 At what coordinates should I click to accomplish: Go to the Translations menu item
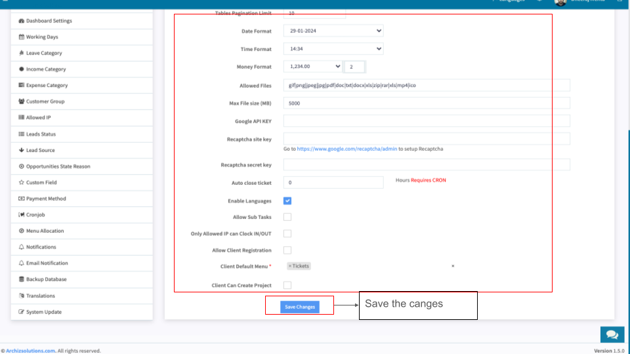click(40, 296)
